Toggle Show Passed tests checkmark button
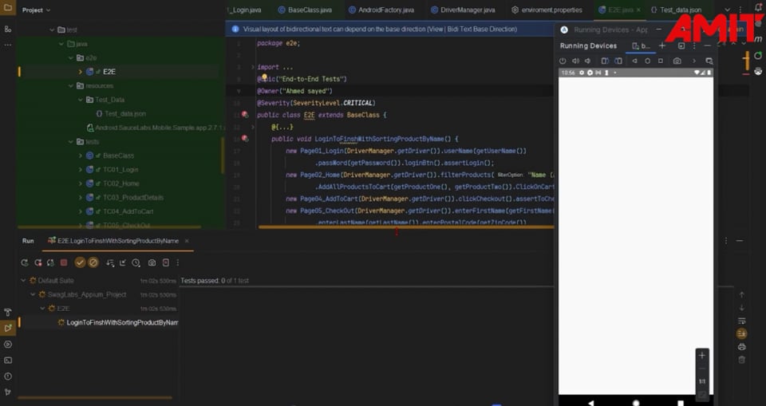The image size is (766, 406). tap(80, 263)
